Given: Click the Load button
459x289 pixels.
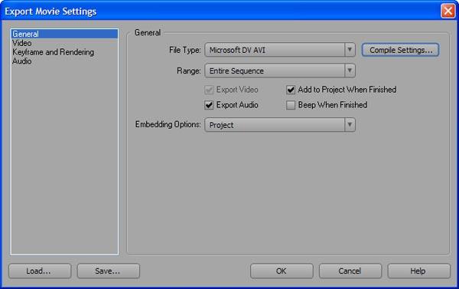Looking at the screenshot, I should 40,271.
